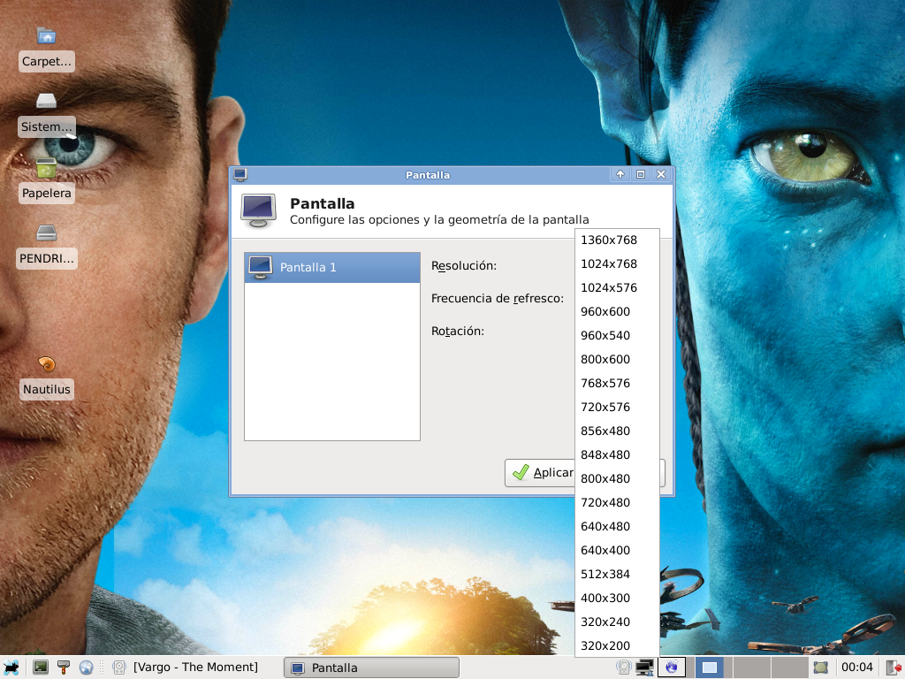
Task: Click the clock showing 00:04
Action: [x=856, y=667]
